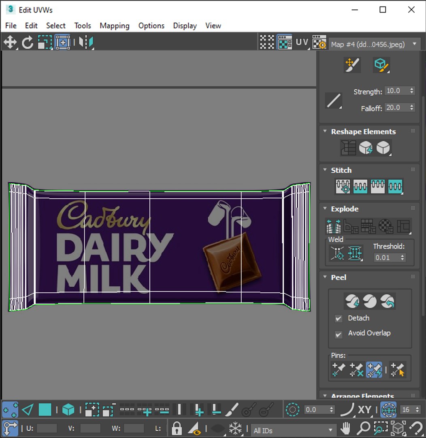Click the Strength value field
Viewport: 426px width, 438px height.
click(397, 91)
